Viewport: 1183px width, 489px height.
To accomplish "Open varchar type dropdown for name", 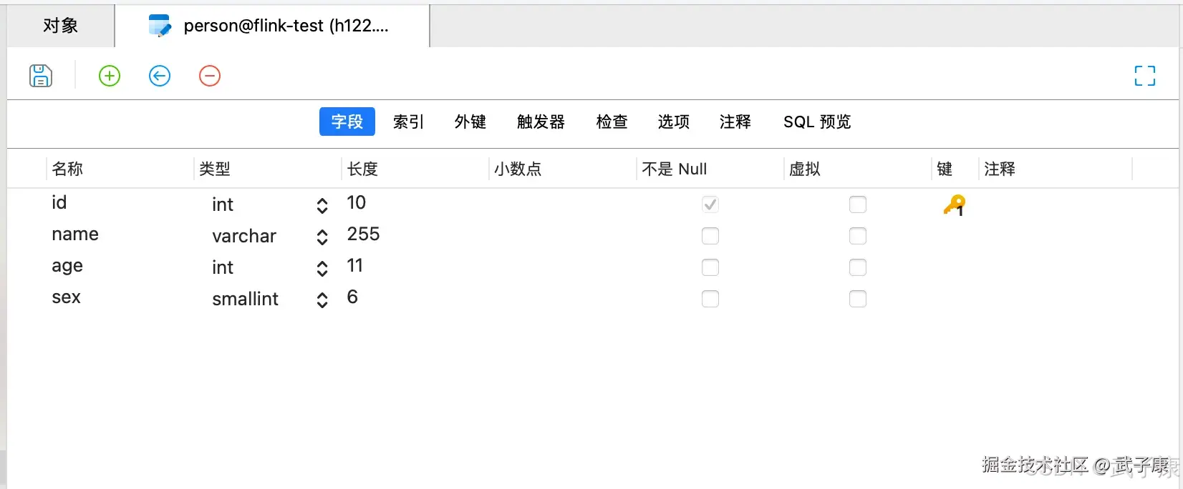I will pos(322,237).
